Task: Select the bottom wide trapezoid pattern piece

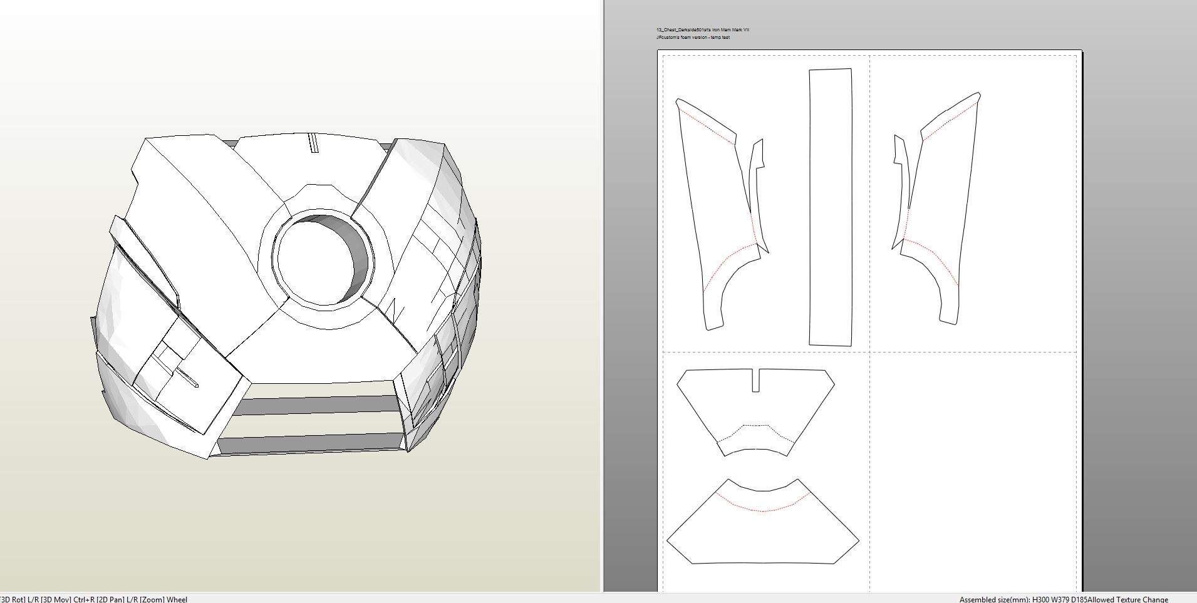Action: pos(762,521)
